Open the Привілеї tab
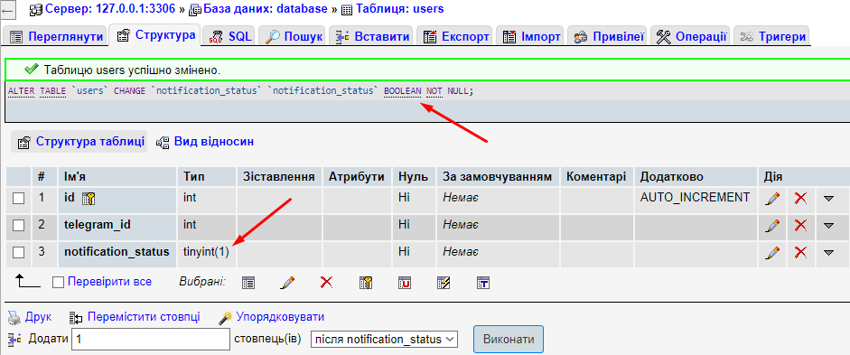The image size is (850, 355). pos(608,36)
